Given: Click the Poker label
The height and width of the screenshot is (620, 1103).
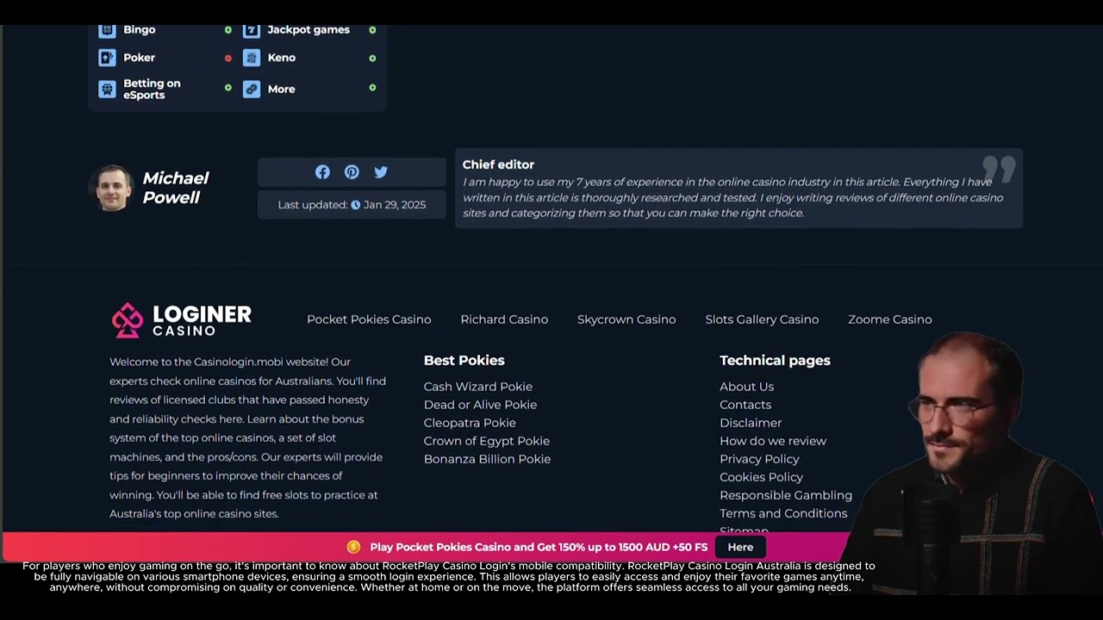Looking at the screenshot, I should (x=139, y=58).
